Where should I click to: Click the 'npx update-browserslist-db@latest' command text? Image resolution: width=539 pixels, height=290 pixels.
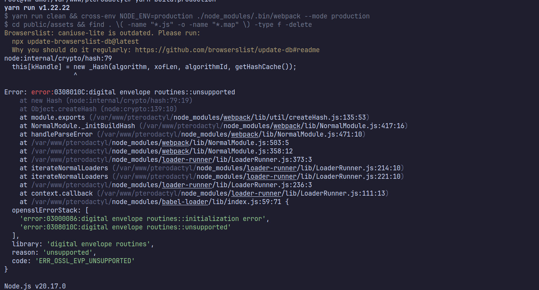point(75,41)
